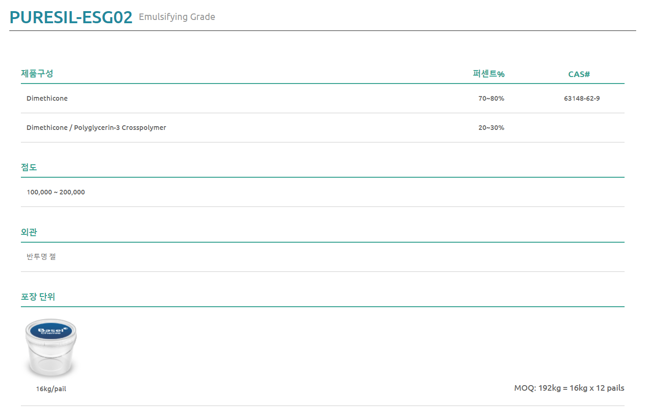Select the MOQ: 192kg = 16kg x 12 pails text
This screenshot has width=645, height=419.
[569, 388]
